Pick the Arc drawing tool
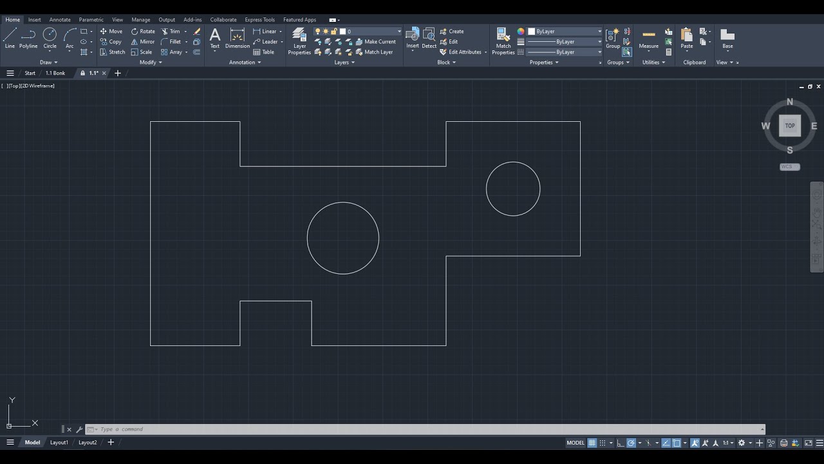Screen dimensions: 824x464 pos(70,38)
